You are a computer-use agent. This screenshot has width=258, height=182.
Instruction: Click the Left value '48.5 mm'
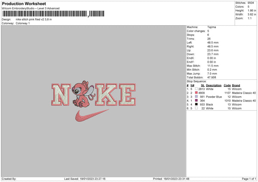click(x=213, y=42)
